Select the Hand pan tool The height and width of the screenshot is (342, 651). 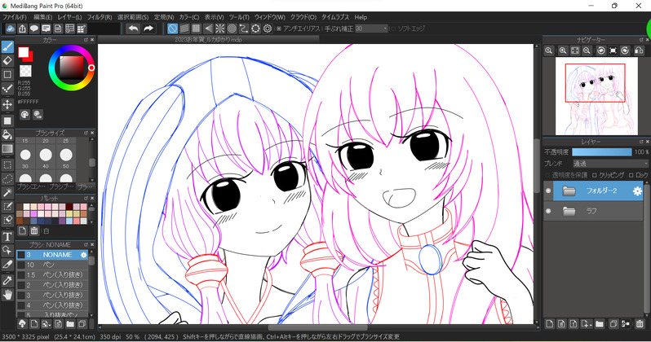click(x=7, y=295)
